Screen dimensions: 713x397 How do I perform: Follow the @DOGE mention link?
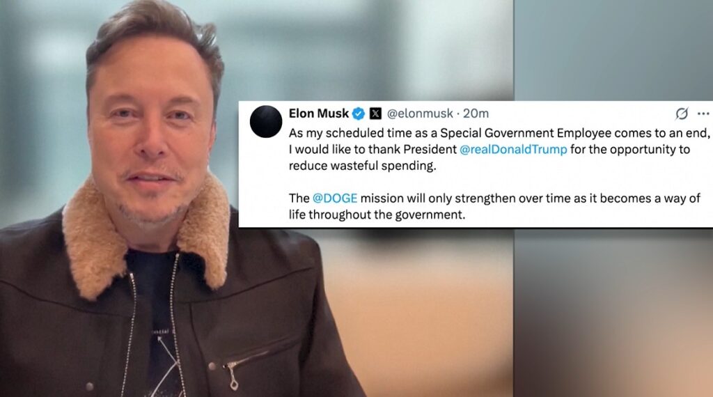(x=335, y=198)
